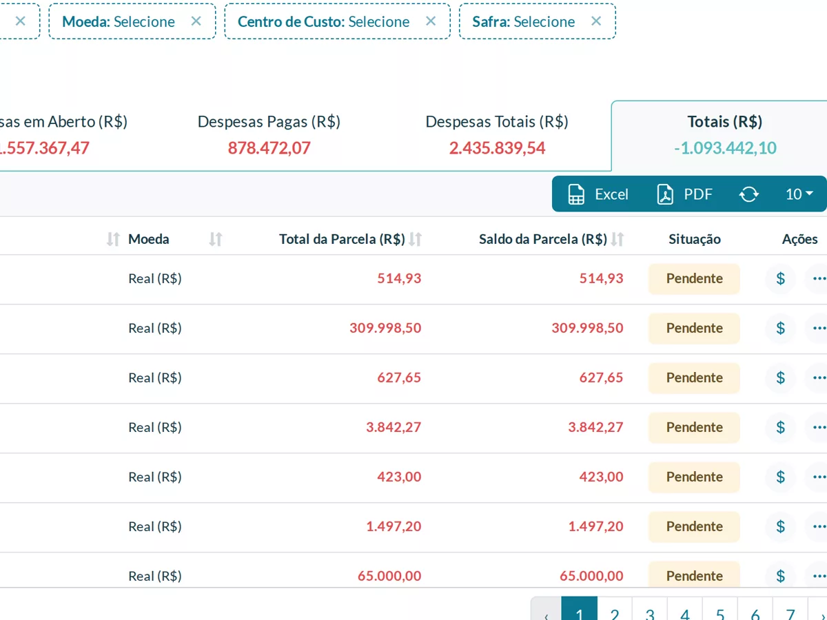Click the payment dollar icon for 627,65 row
827x620 pixels.
tap(781, 378)
